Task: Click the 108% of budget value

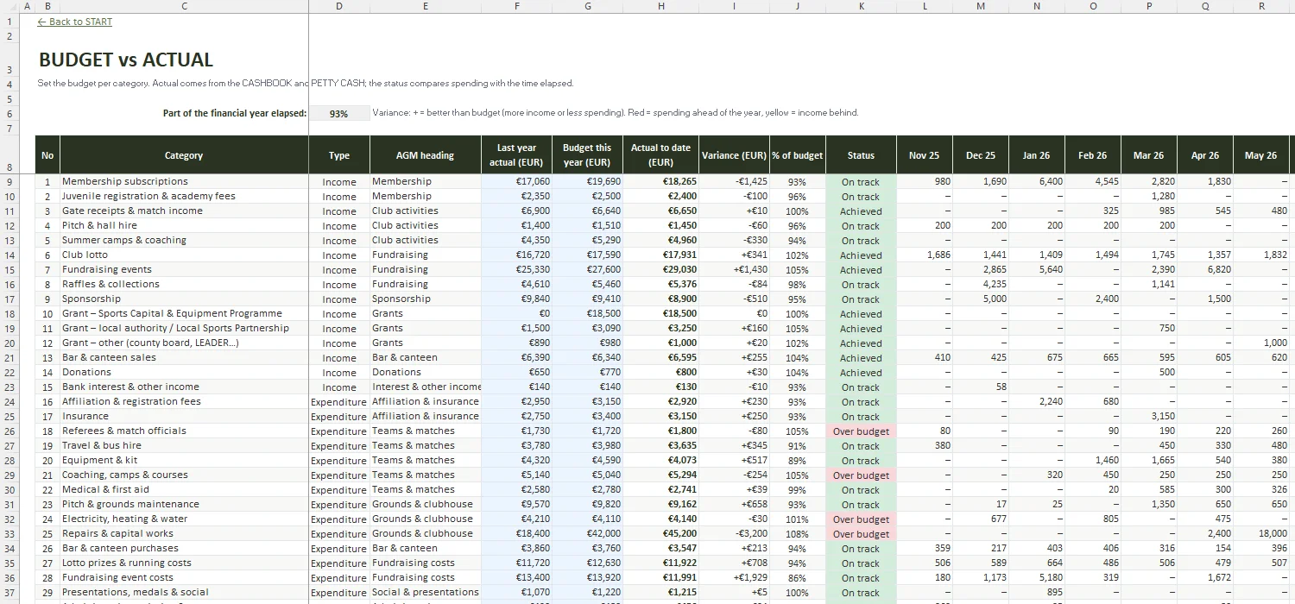Action: 797,533
